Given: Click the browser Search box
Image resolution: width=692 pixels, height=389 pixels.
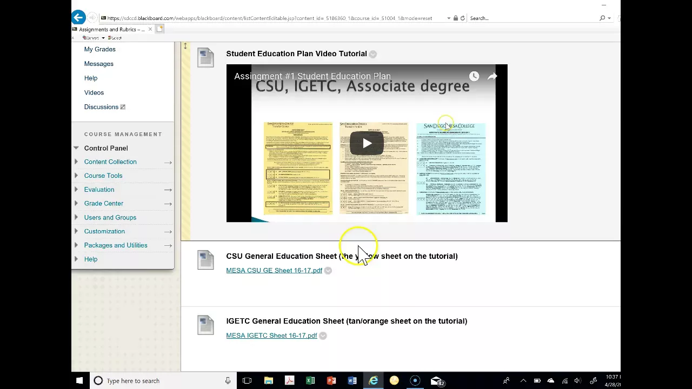Looking at the screenshot, I should coord(533,18).
